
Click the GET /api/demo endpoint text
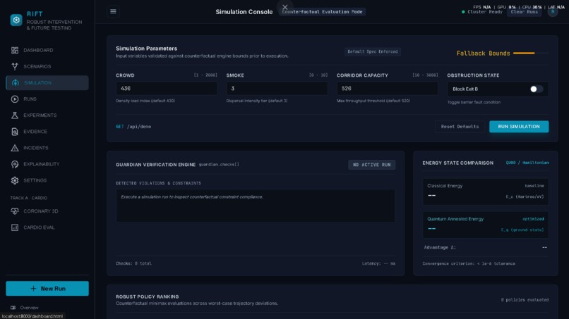pos(133,127)
